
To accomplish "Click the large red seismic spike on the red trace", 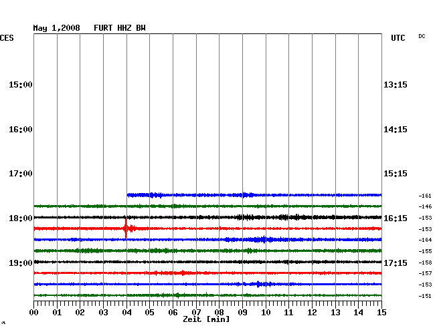I will coord(126,228).
